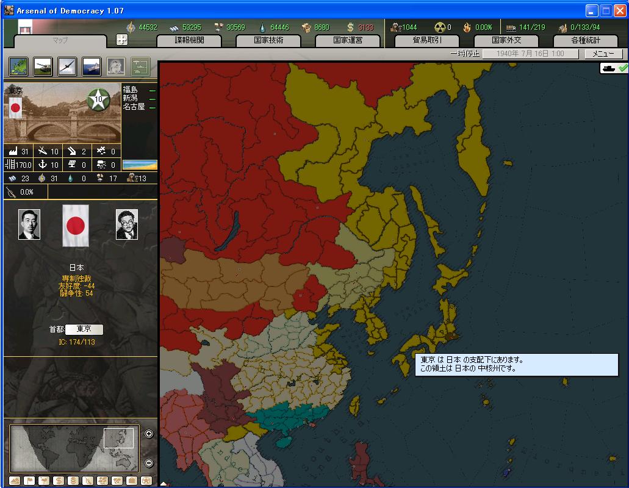Switch to political flag map mode
629x488 pixels.
coord(29,481)
